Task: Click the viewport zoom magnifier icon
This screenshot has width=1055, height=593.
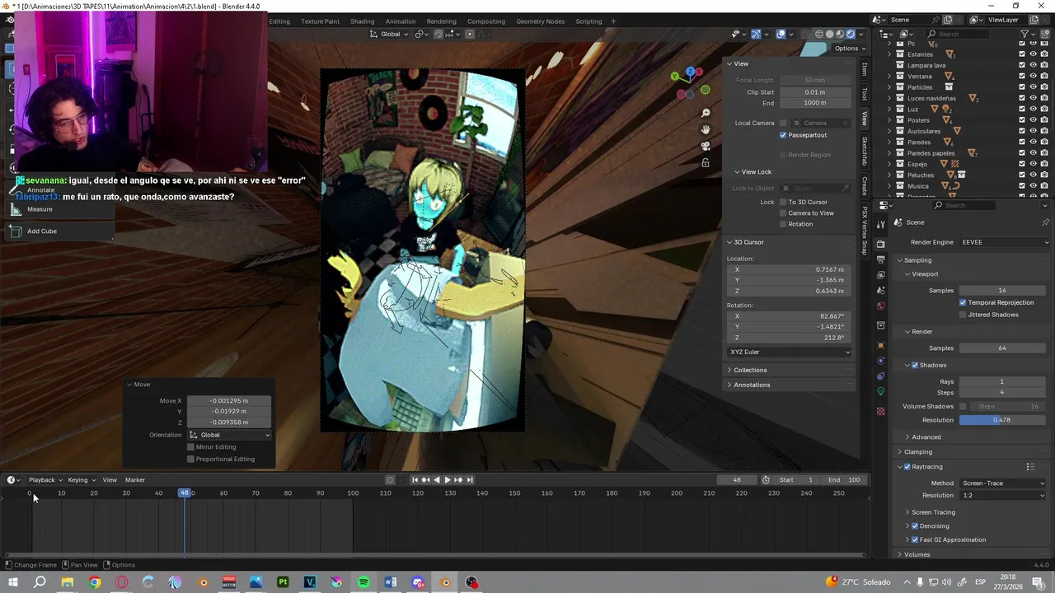Action: click(706, 113)
